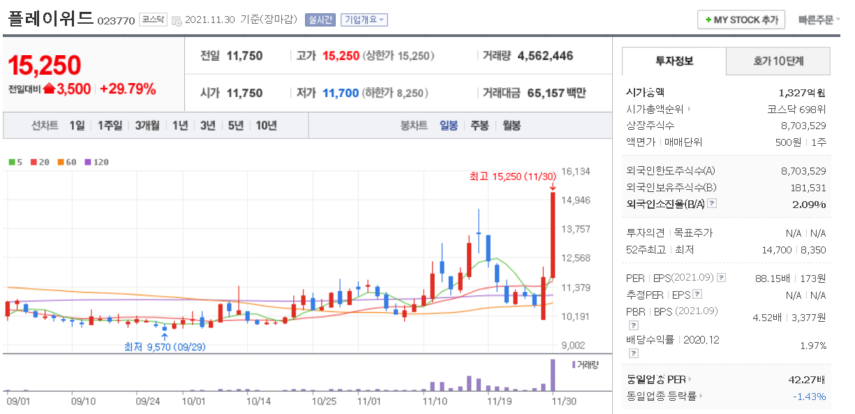The height and width of the screenshot is (414, 855).
Task: Click the 최고 15,250 (11/30) chart label
Action: click(x=513, y=177)
